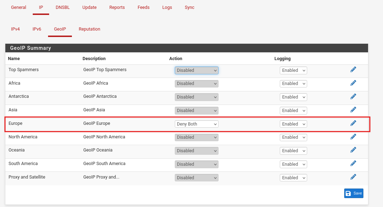This screenshot has height=207, width=383.
Task: Edit the Asia GeoIP row pencil
Action: 353,110
